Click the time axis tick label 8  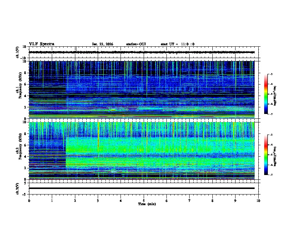[212, 201]
